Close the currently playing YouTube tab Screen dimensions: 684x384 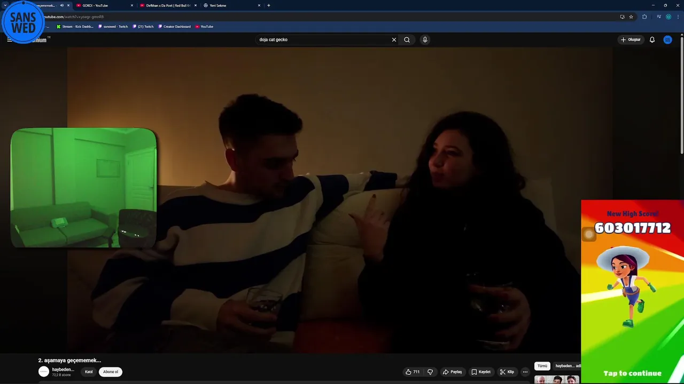pos(68,5)
